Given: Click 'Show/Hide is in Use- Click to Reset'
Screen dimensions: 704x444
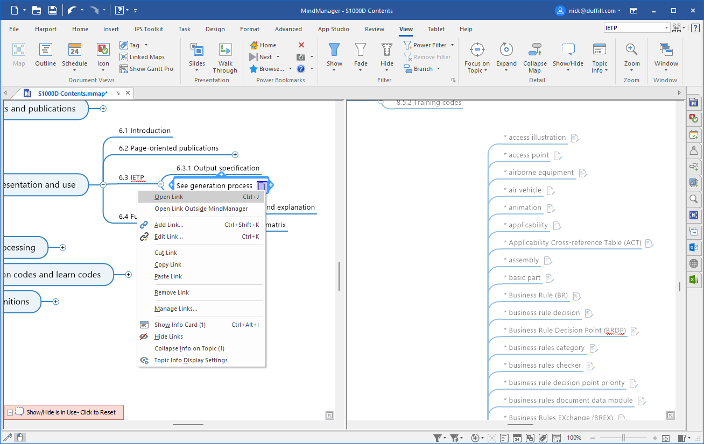Looking at the screenshot, I should tap(71, 413).
